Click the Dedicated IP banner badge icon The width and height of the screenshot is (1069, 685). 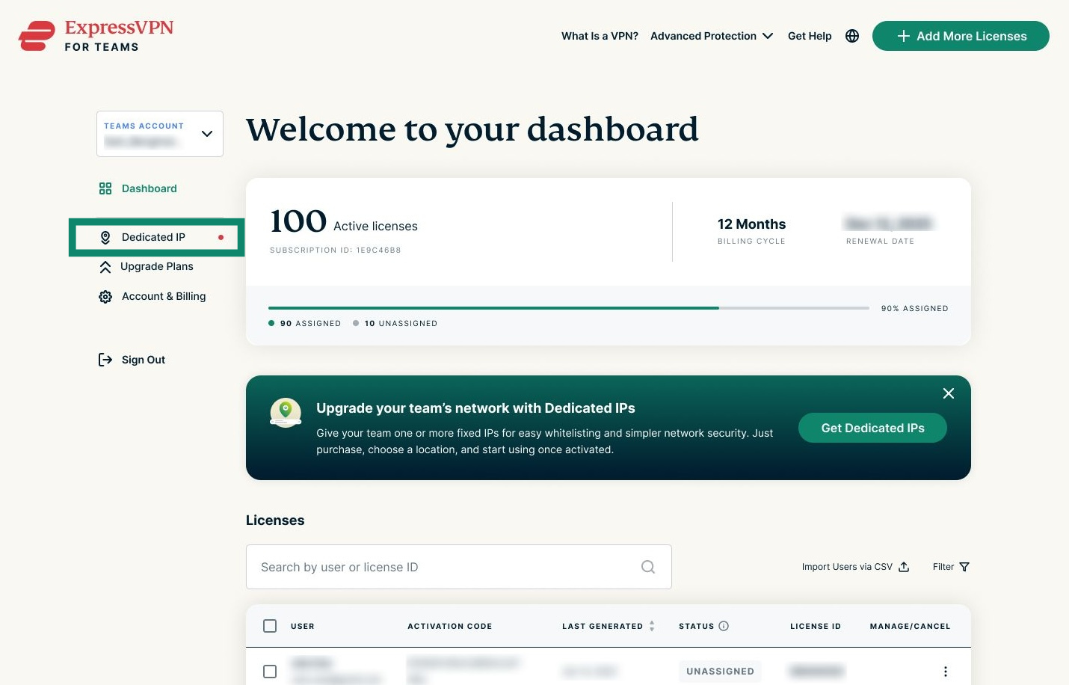[x=286, y=412]
